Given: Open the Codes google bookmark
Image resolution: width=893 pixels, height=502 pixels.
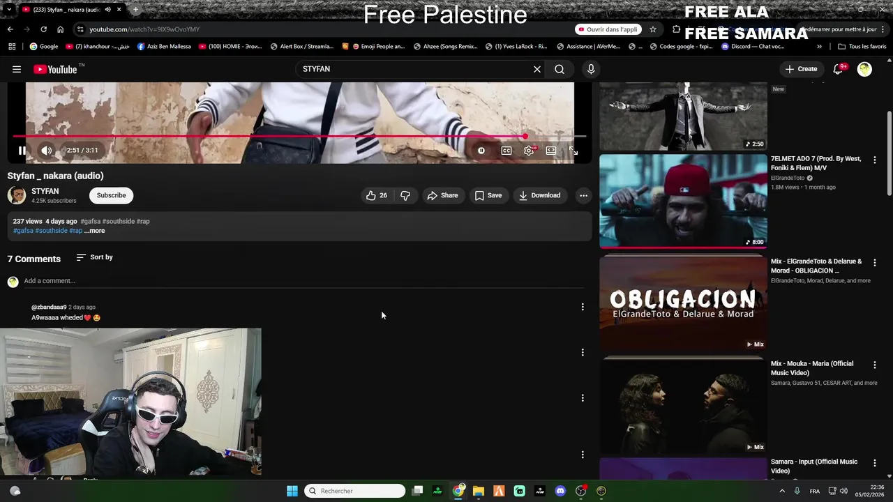Looking at the screenshot, I should click(680, 47).
